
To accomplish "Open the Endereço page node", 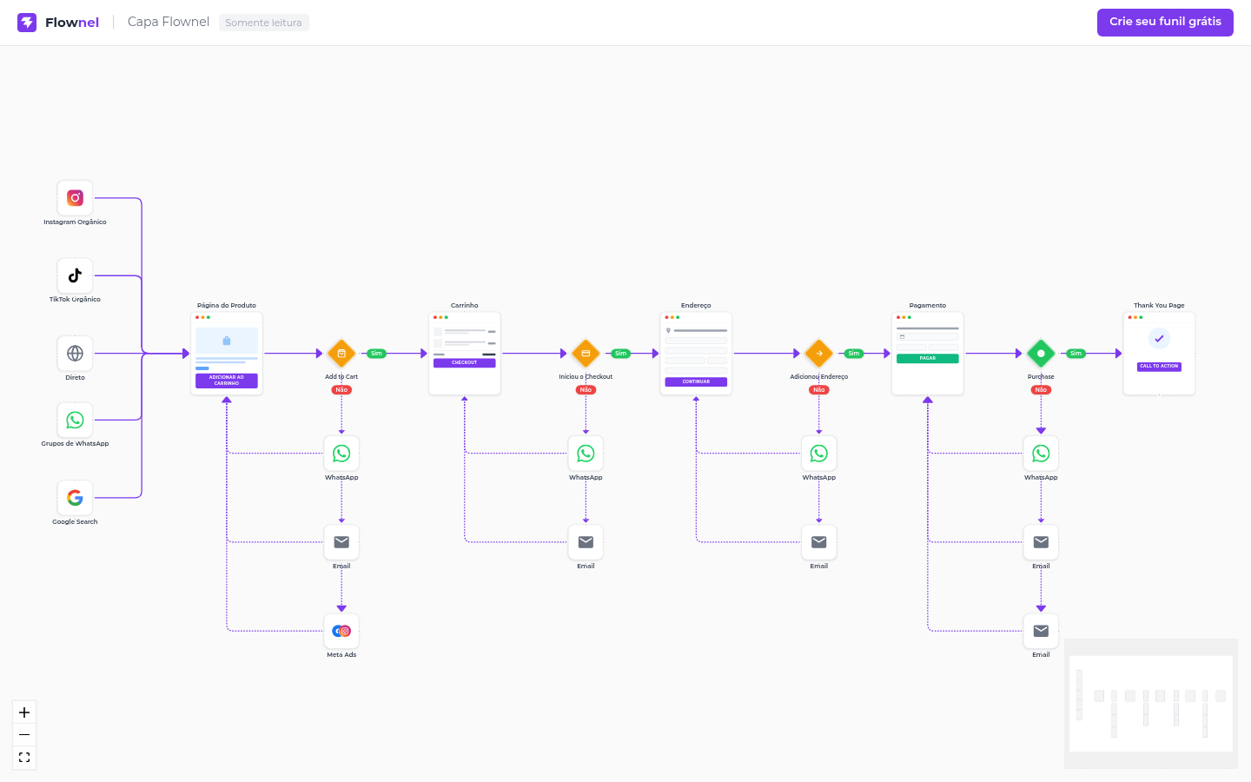I will (x=696, y=354).
